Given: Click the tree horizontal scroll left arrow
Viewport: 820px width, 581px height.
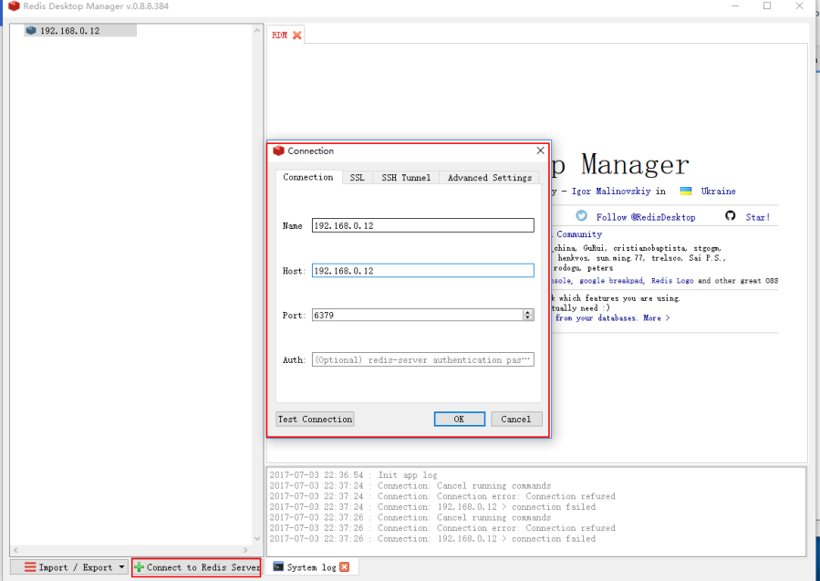Looking at the screenshot, I should pos(16,550).
